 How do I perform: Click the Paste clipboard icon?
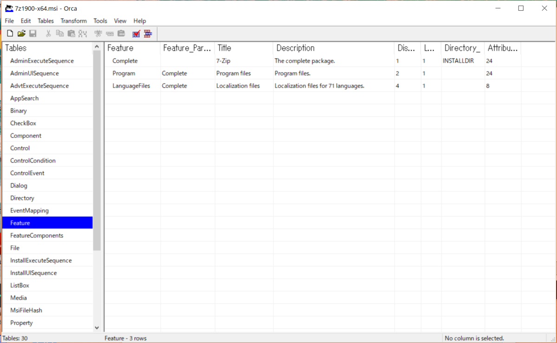point(71,33)
